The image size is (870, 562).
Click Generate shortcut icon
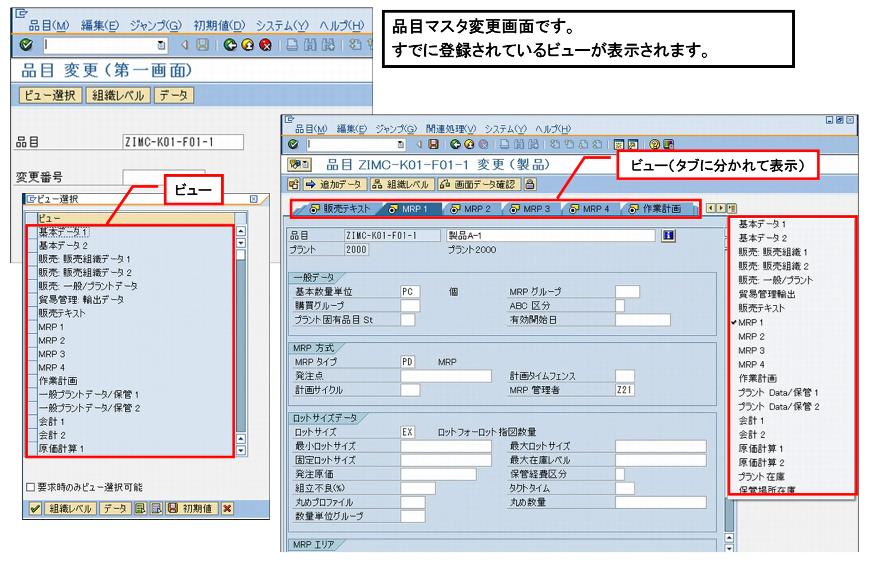pyautogui.click(x=633, y=144)
